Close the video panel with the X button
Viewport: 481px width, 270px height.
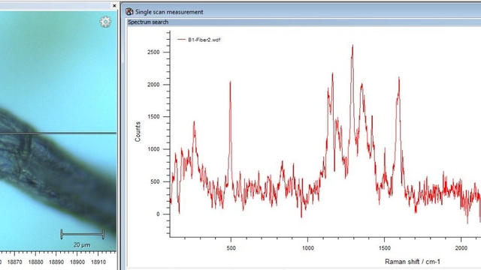pos(114,5)
